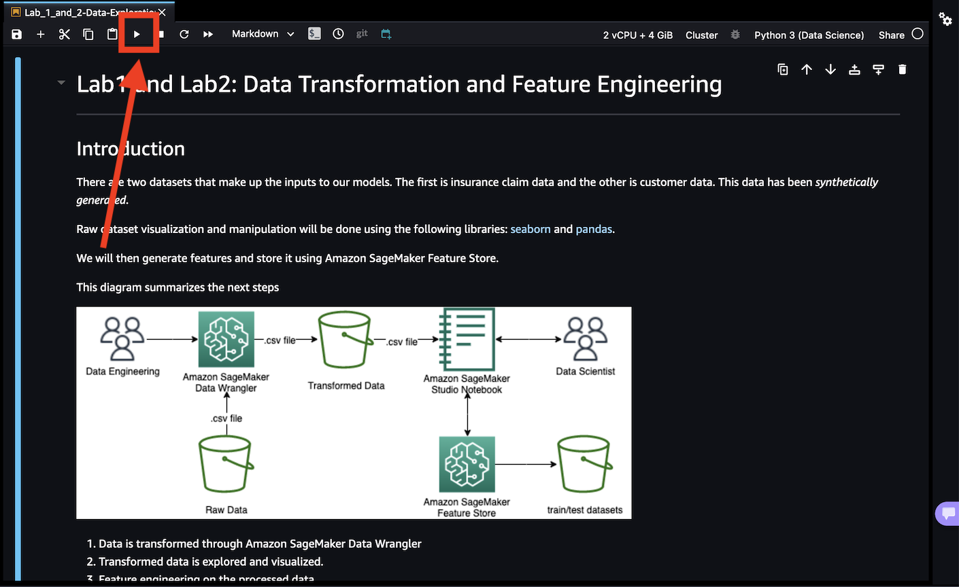Image resolution: width=959 pixels, height=587 pixels.
Task: Move the cell down with the arrow
Action: click(830, 69)
